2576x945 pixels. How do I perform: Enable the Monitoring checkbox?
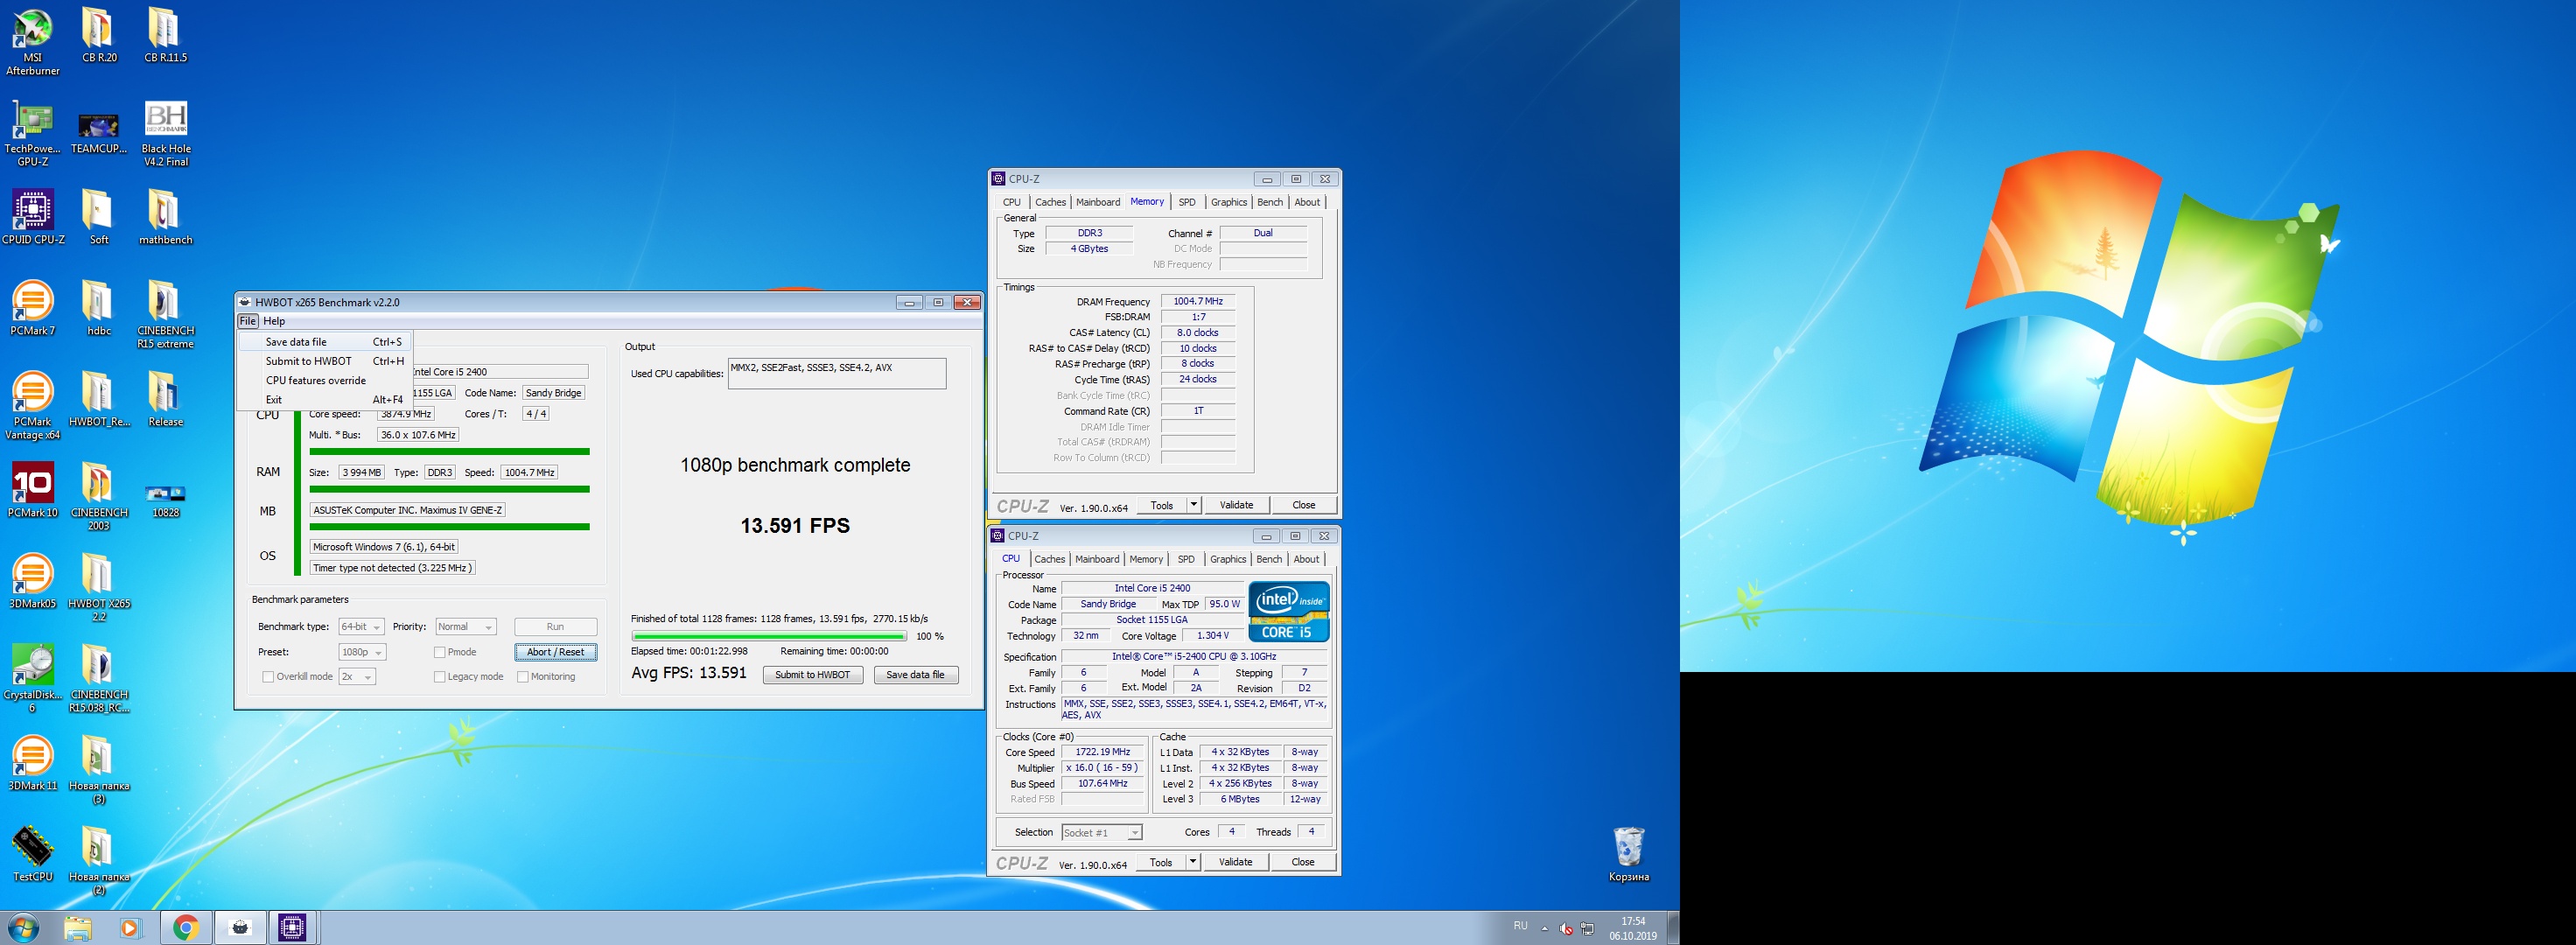(522, 677)
